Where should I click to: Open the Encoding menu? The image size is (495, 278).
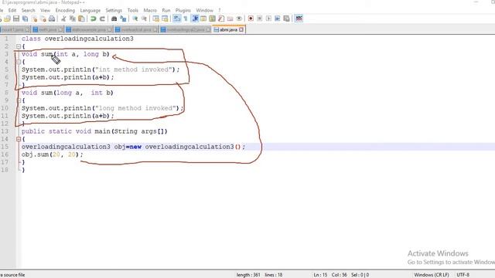pos(65,10)
